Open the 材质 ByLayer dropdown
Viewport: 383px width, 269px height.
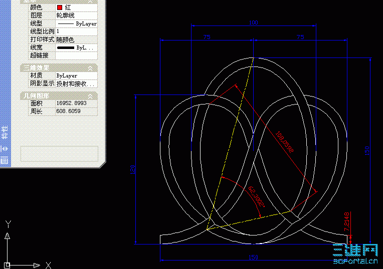(77, 76)
